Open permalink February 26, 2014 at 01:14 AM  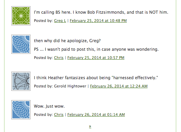(x=96, y=115)
